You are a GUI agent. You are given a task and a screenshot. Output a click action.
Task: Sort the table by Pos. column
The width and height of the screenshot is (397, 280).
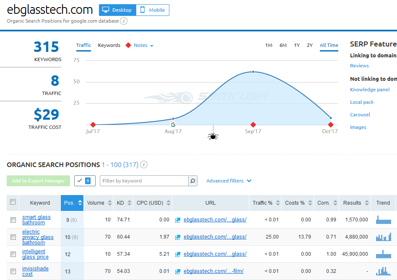click(x=72, y=203)
